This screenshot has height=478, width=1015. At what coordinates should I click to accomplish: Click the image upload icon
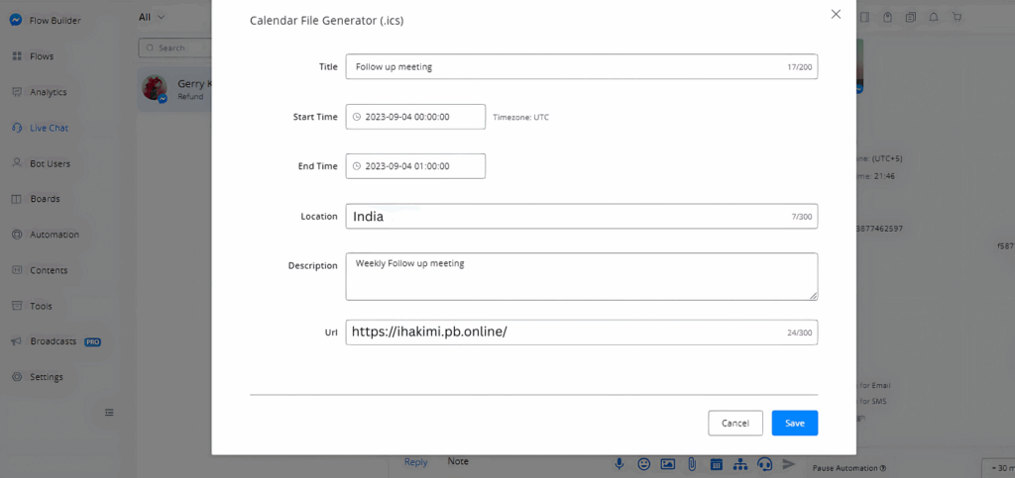[668, 463]
